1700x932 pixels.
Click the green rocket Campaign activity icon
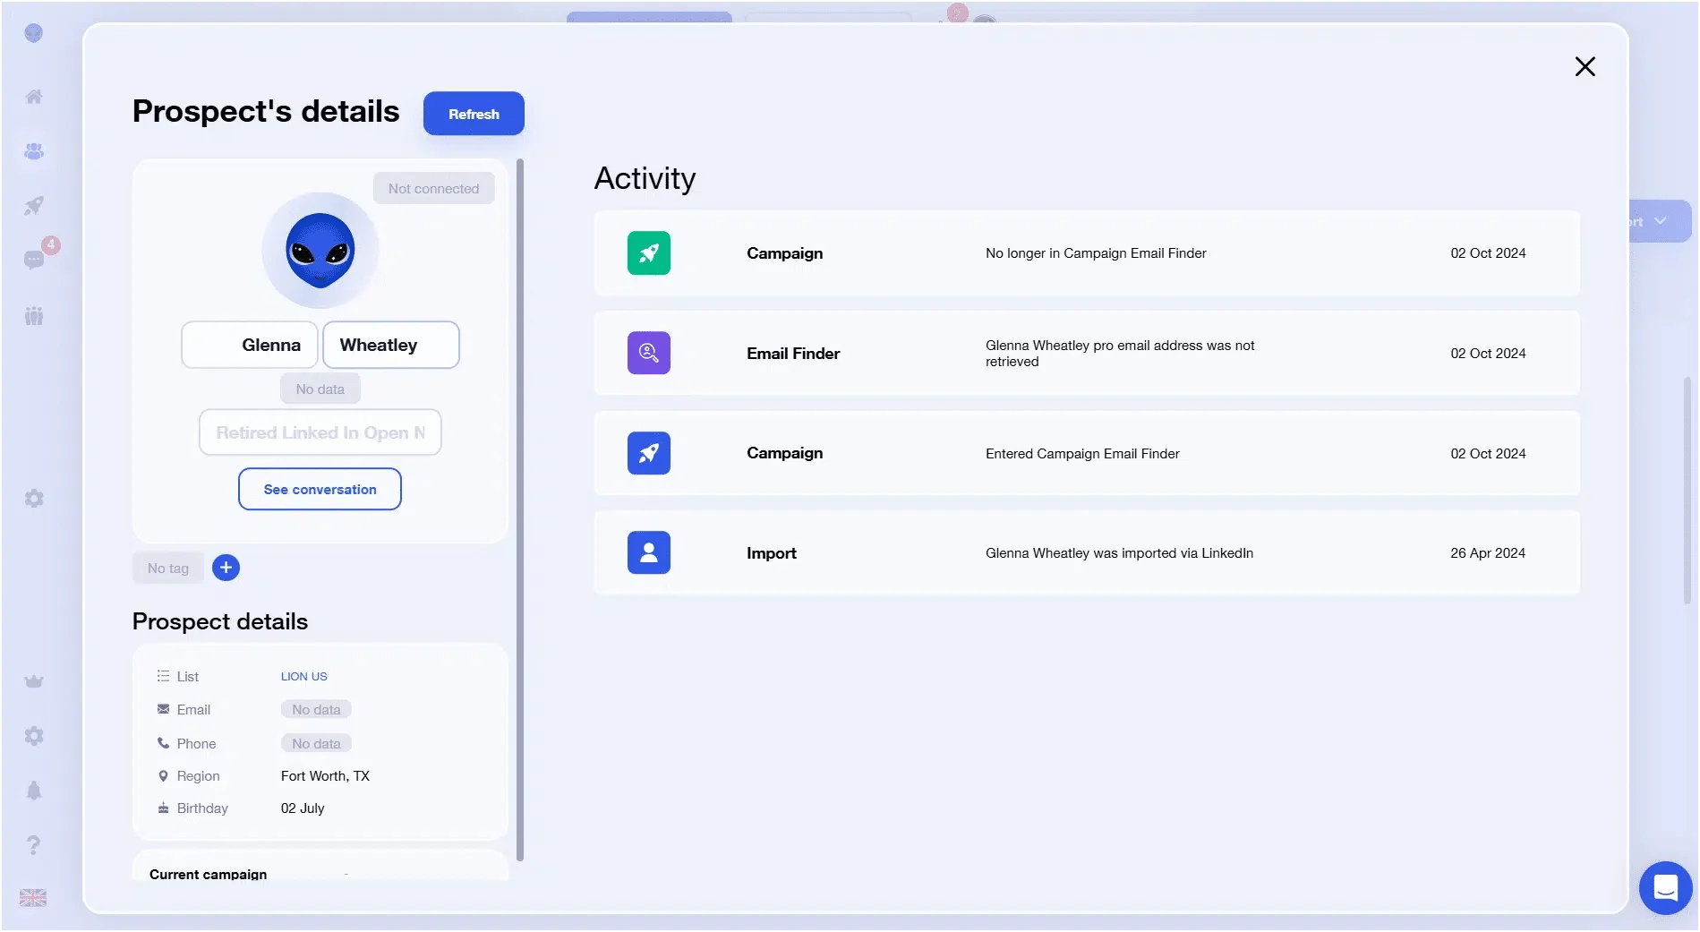(649, 253)
